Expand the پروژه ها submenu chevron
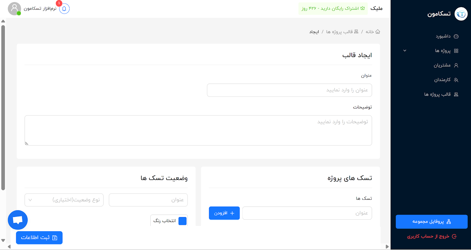This screenshot has width=471, height=250. (405, 50)
